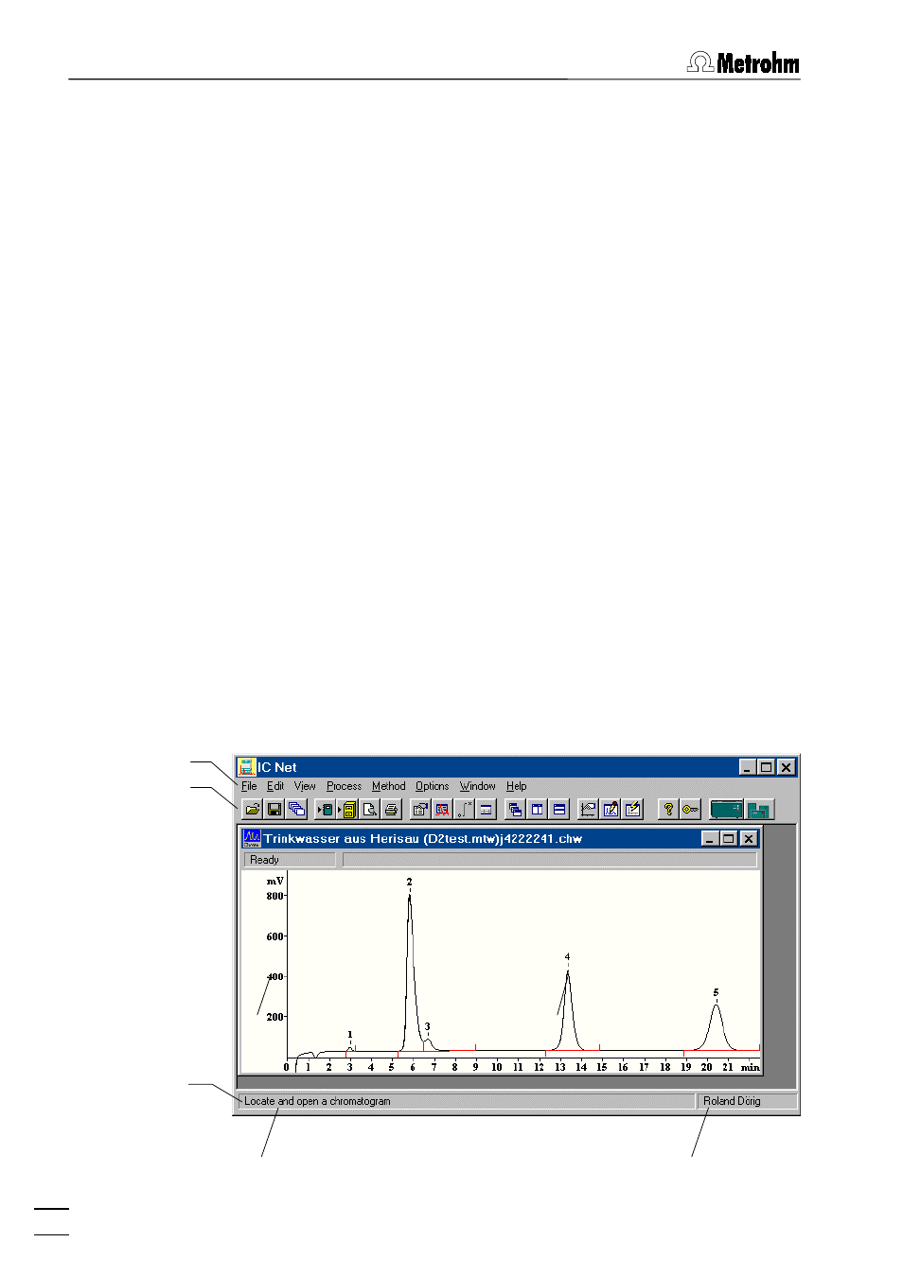
Task: Click the 'Roland Dörig' user status field
Action: pyautogui.click(x=746, y=1101)
